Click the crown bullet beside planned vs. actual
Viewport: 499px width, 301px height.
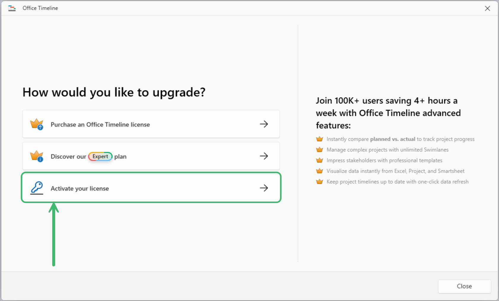pyautogui.click(x=320, y=139)
